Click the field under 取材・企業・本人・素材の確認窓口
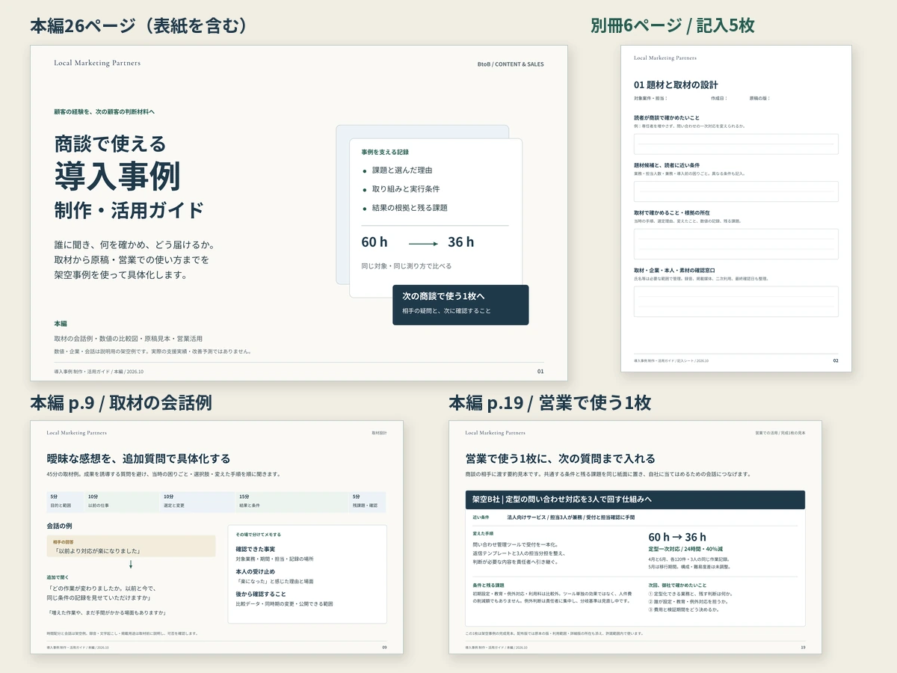The height and width of the screenshot is (673, 897). click(x=736, y=301)
